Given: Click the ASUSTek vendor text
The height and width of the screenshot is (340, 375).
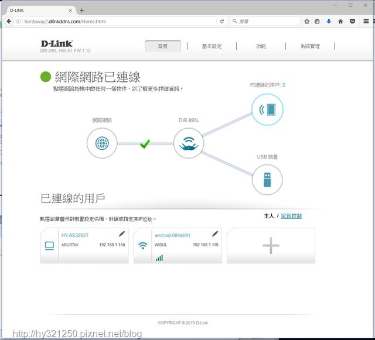Looking at the screenshot, I should [70, 245].
